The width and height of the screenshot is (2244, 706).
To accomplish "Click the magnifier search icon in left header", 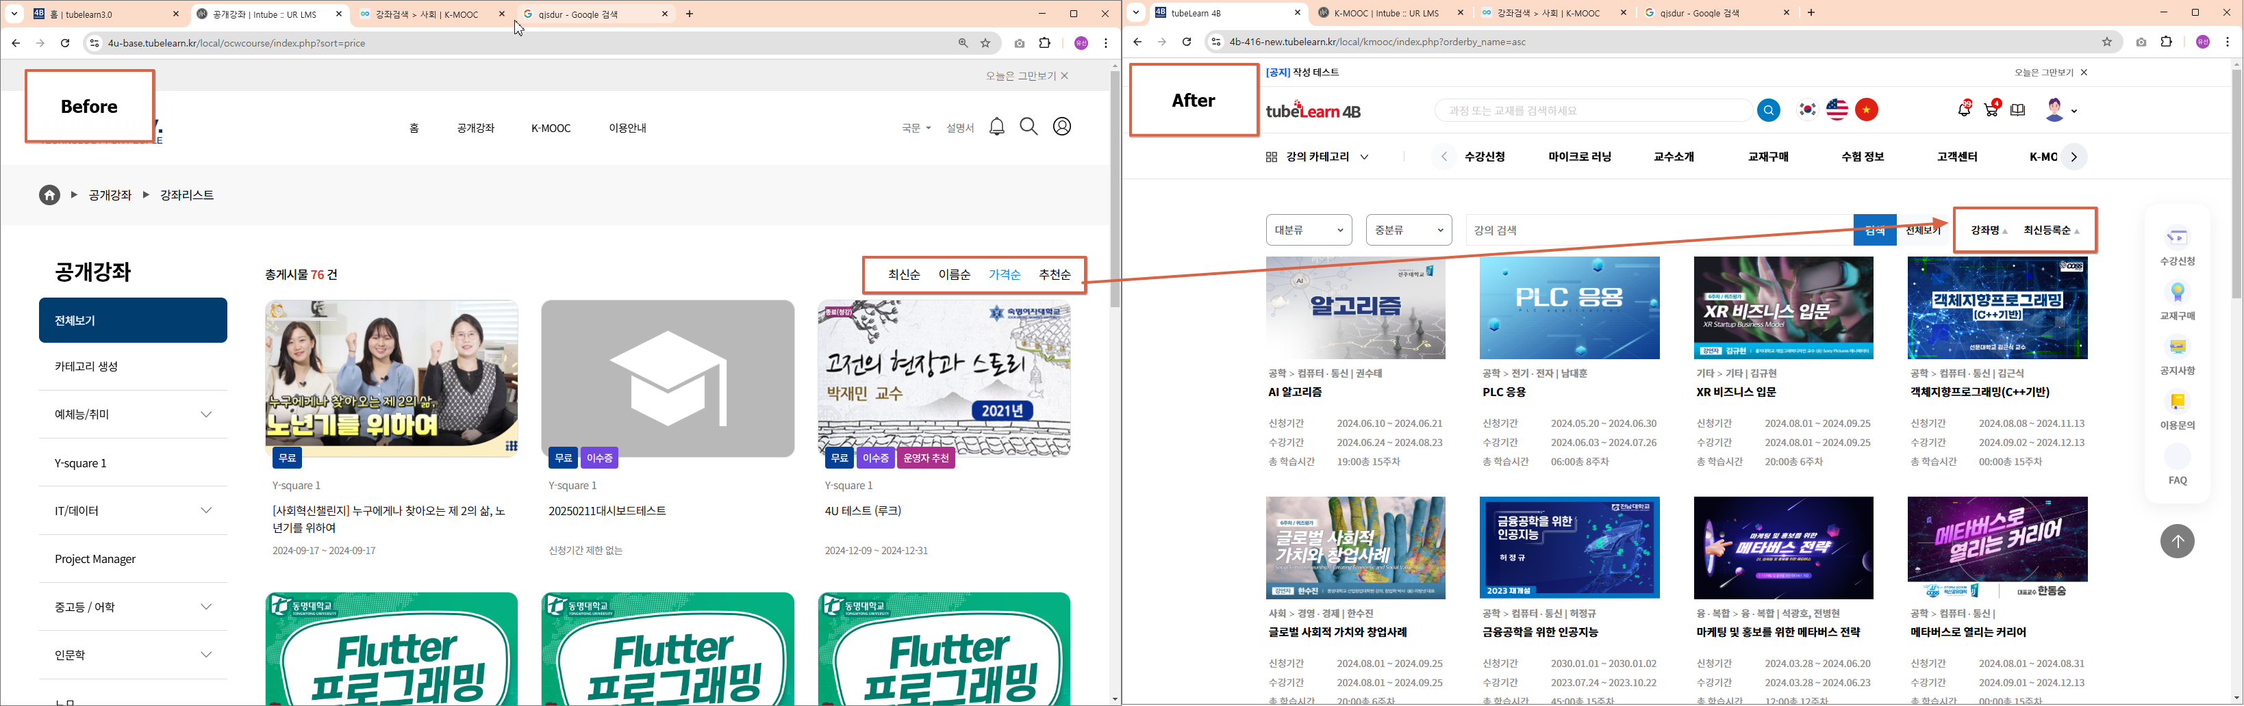I will (x=1028, y=127).
